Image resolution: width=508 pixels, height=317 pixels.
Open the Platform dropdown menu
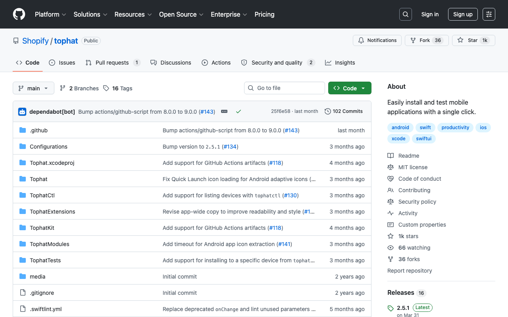tap(51, 14)
